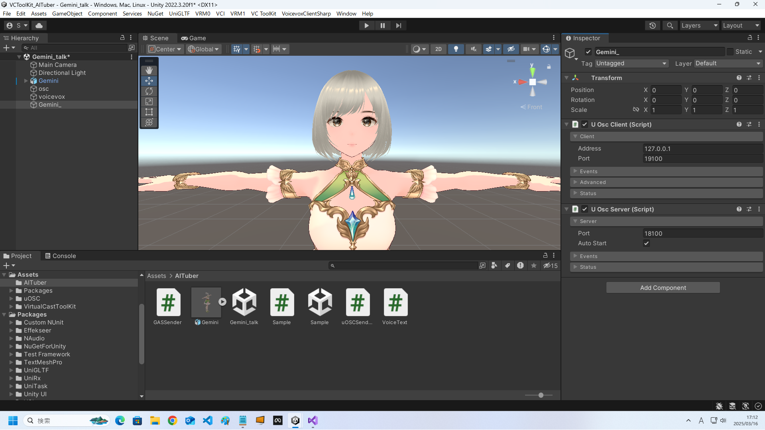Select the Gemini_talk scene asset
The image size is (765, 430).
(x=244, y=307)
